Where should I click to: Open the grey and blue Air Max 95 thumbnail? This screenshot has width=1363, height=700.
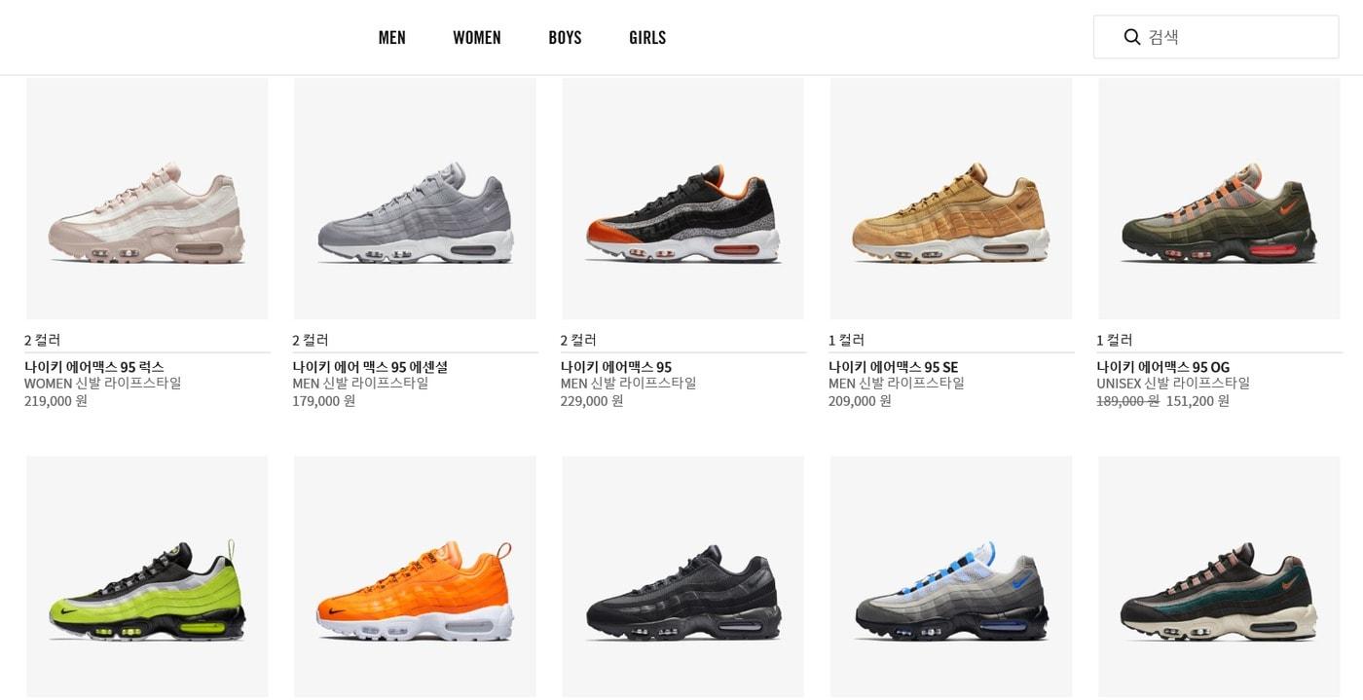pyautogui.click(x=951, y=576)
